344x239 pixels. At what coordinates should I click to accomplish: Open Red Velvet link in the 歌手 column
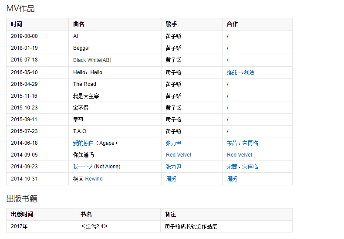pos(179,155)
